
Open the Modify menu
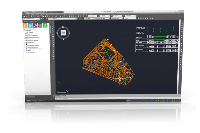[71, 14]
